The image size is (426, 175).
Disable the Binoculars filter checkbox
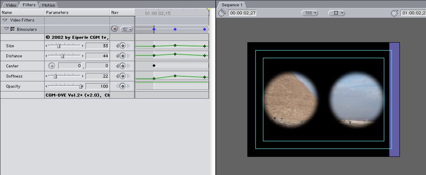(12, 29)
